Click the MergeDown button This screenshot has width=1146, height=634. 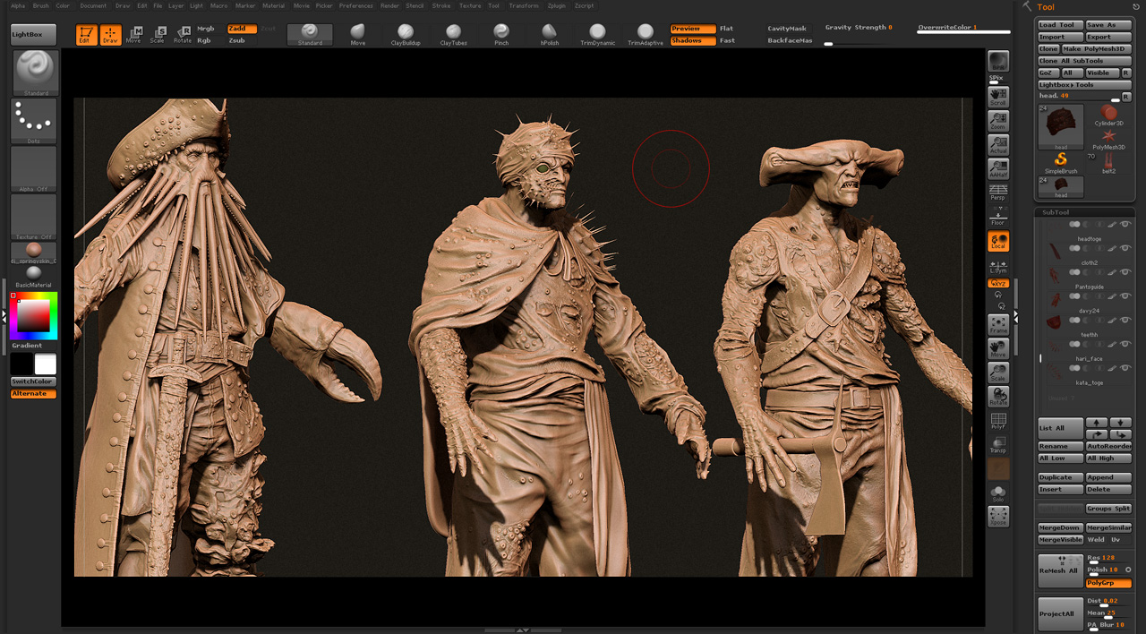tap(1060, 527)
